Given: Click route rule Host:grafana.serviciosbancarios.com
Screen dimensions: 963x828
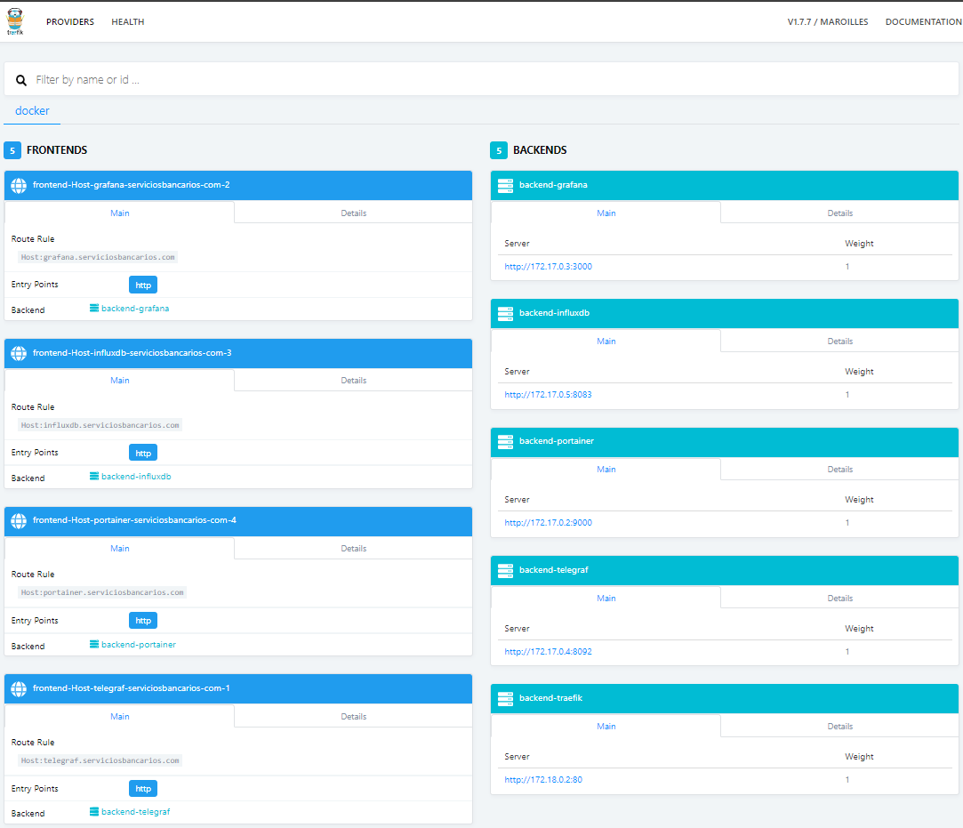Looking at the screenshot, I should (98, 257).
